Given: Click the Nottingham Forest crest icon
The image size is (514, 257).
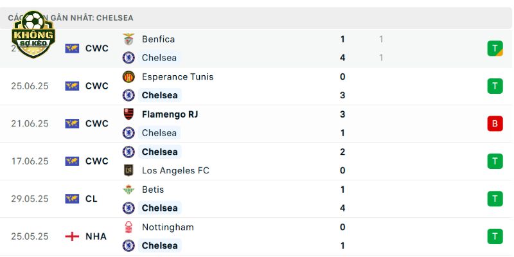Looking at the screenshot, I should (128, 227).
